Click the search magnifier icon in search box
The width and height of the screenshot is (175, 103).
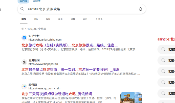tap(22, 9)
